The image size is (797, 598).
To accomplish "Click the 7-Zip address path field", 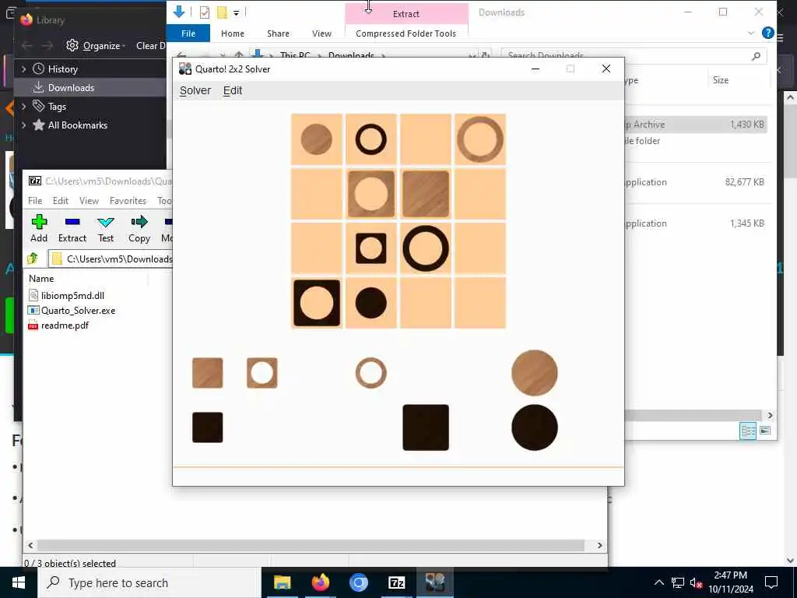I will tap(111, 259).
